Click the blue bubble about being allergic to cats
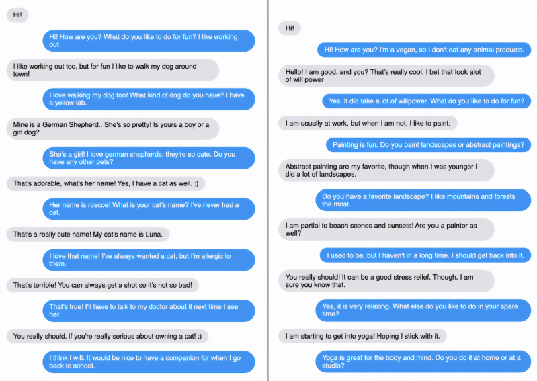The width and height of the screenshot is (537, 381). tap(148, 260)
